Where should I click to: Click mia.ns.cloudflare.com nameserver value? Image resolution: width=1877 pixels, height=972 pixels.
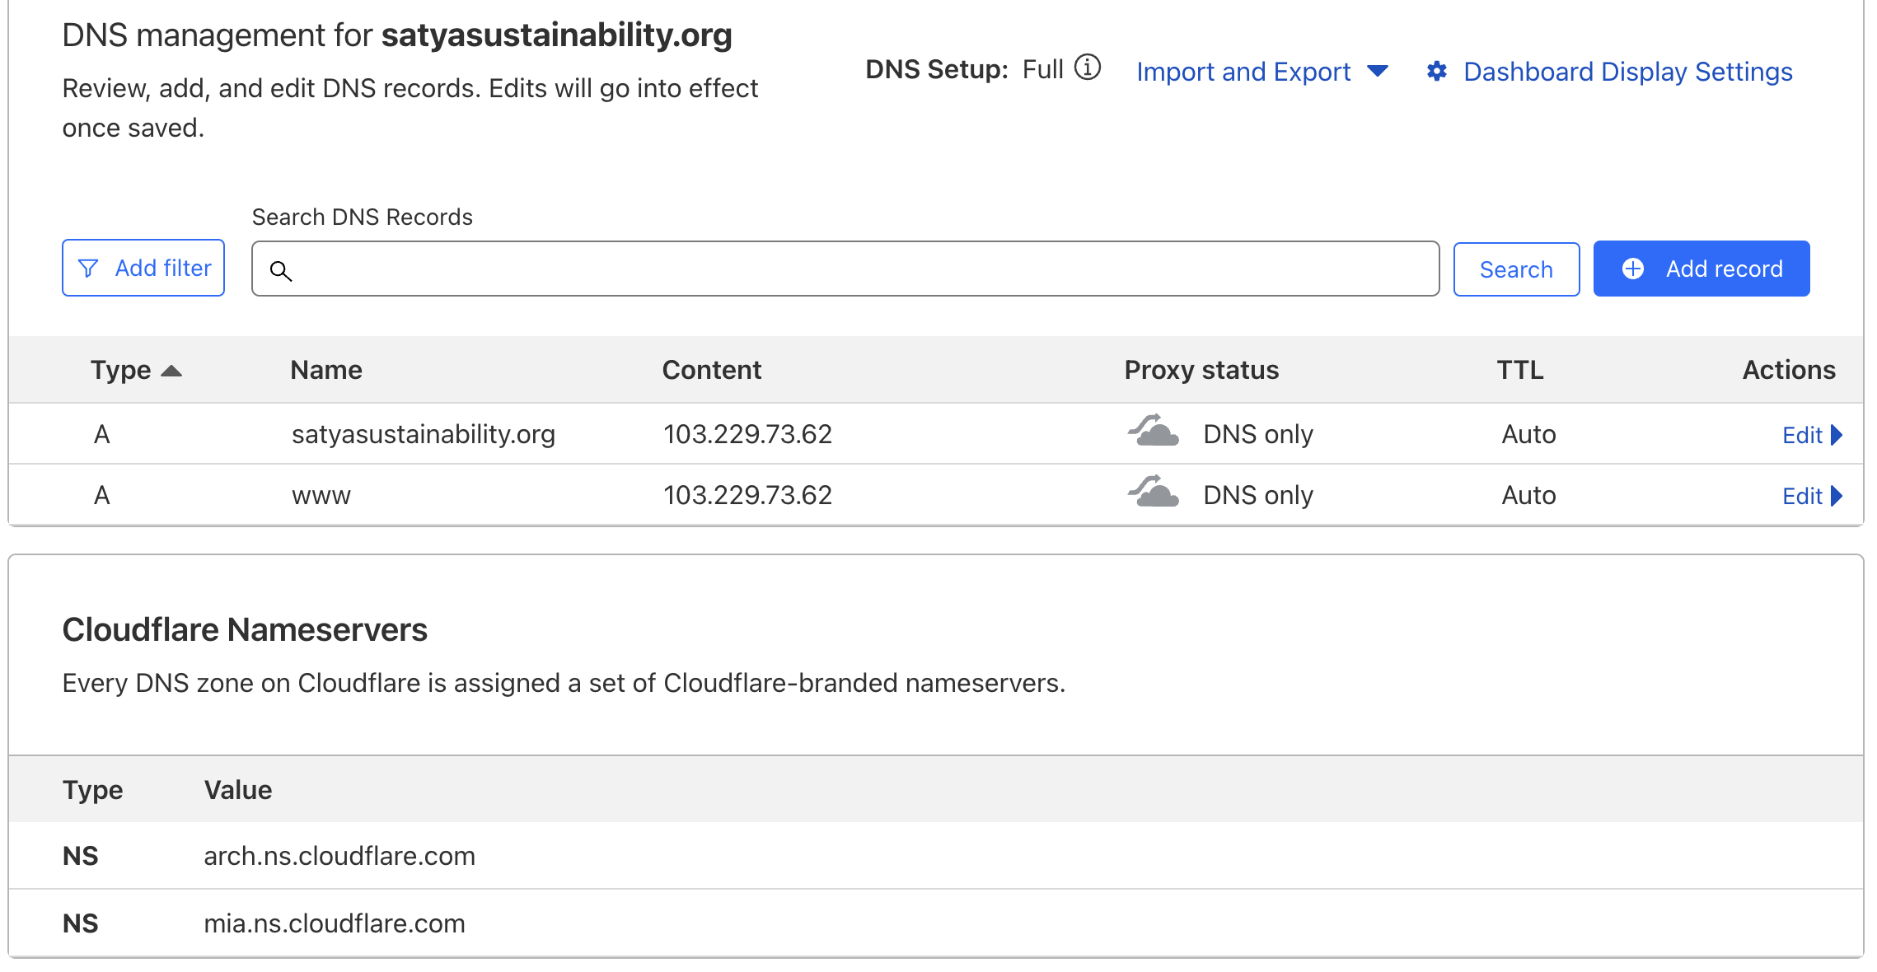coord(335,923)
